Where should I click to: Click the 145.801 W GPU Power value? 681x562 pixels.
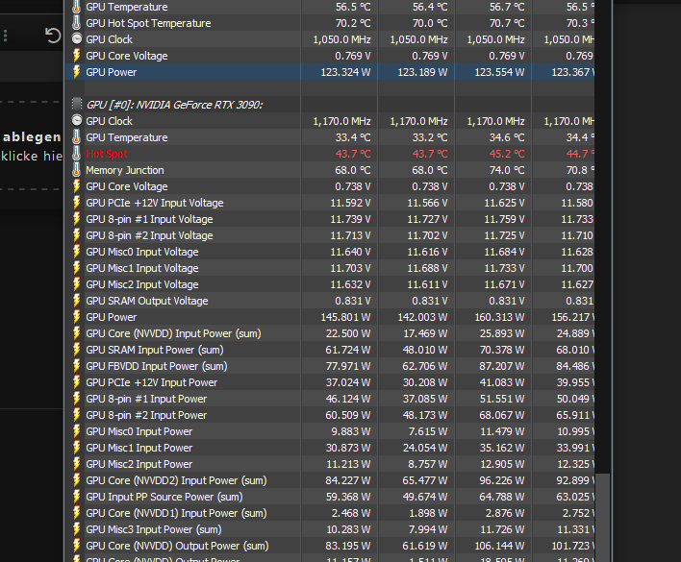click(345, 317)
